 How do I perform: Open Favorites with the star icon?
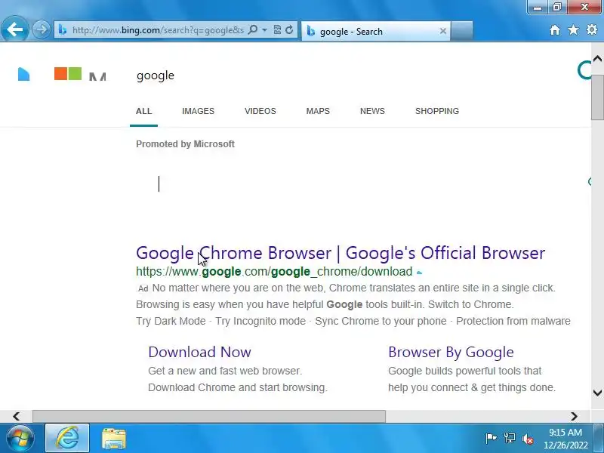coord(573,30)
